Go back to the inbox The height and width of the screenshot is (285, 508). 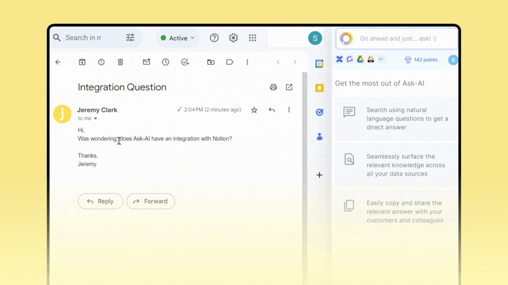[x=58, y=62]
